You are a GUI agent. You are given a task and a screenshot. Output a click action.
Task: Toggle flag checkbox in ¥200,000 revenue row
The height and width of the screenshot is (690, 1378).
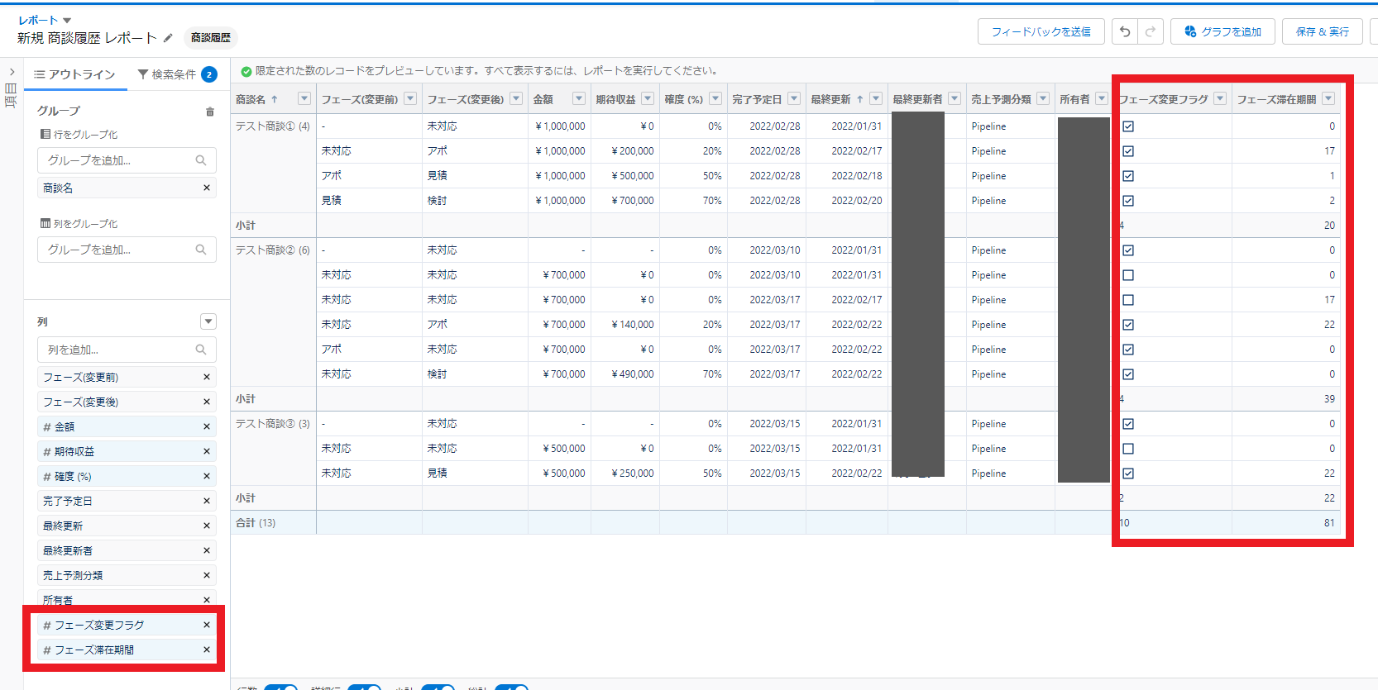(x=1128, y=151)
